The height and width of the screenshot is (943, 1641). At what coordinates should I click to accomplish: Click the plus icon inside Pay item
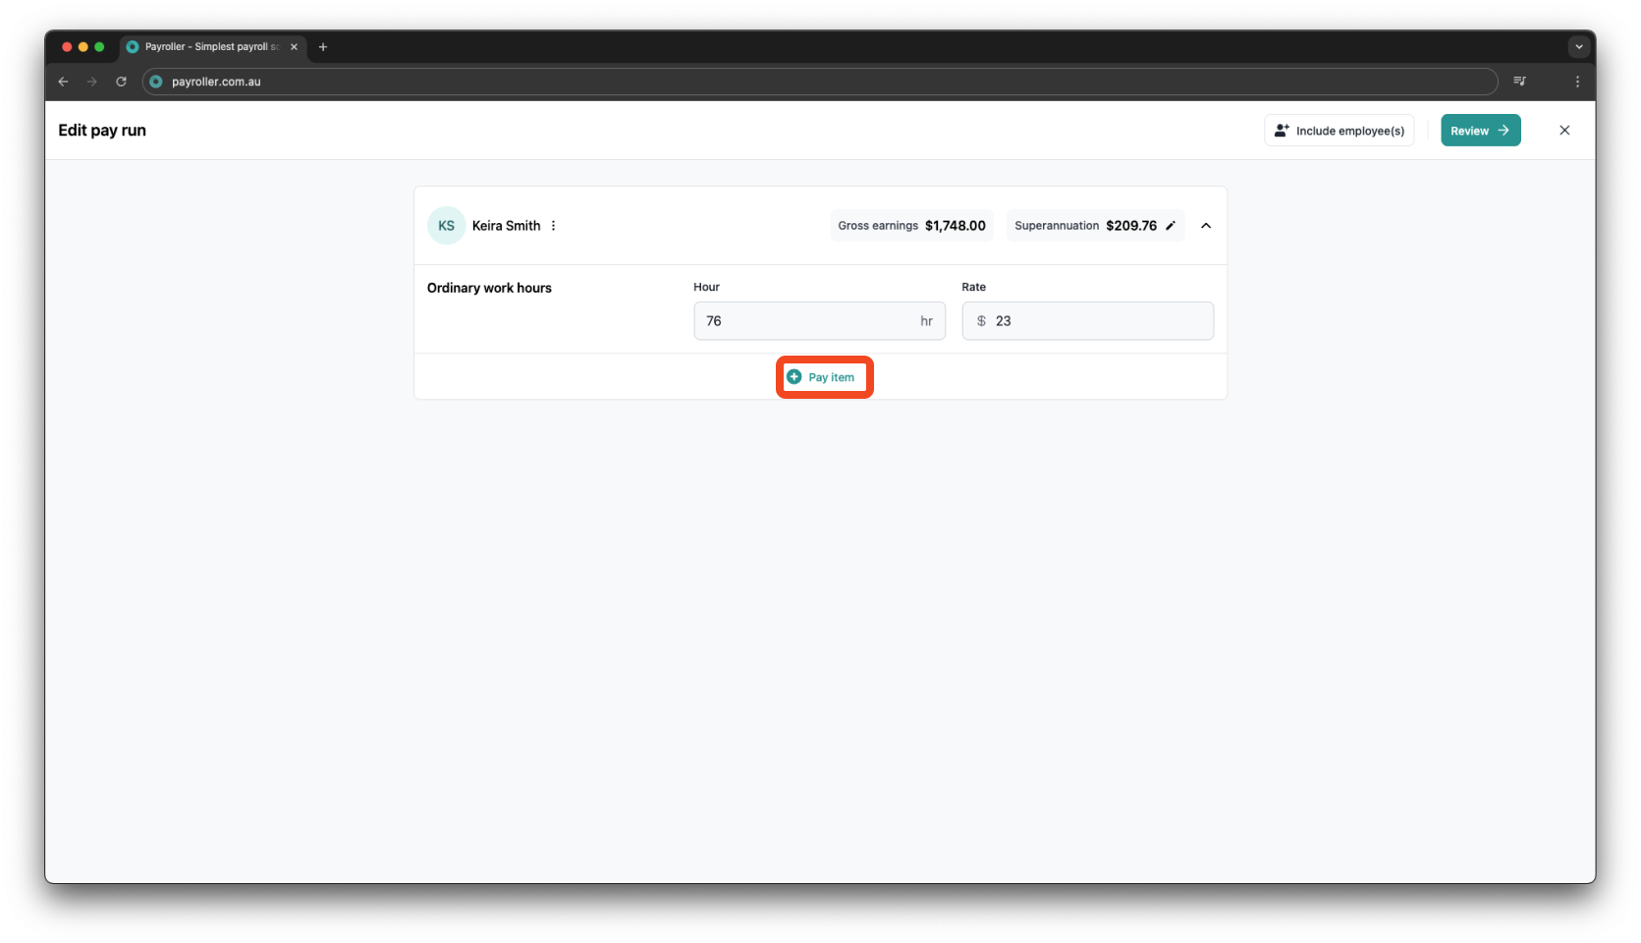pyautogui.click(x=795, y=376)
